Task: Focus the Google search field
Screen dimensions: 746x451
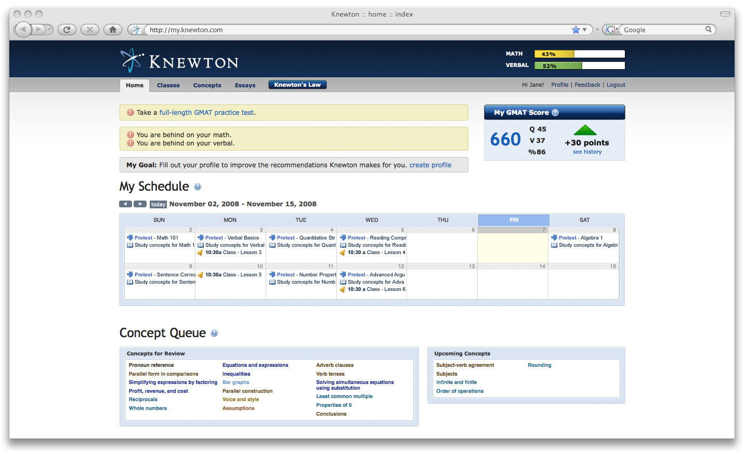Action: click(663, 30)
